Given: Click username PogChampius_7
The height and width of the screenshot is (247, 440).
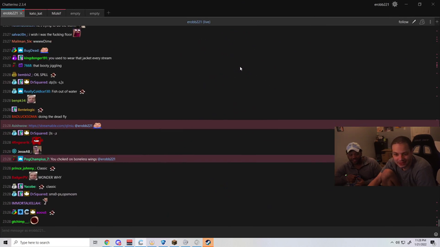Looking at the screenshot, I should click(x=36, y=159).
